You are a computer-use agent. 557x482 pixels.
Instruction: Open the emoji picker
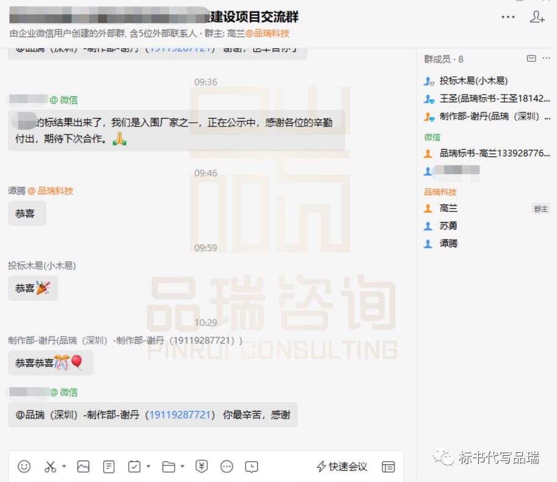pyautogui.click(x=24, y=466)
